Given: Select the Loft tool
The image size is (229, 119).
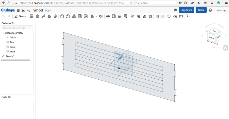Looking at the screenshot, I should coord(49,16).
